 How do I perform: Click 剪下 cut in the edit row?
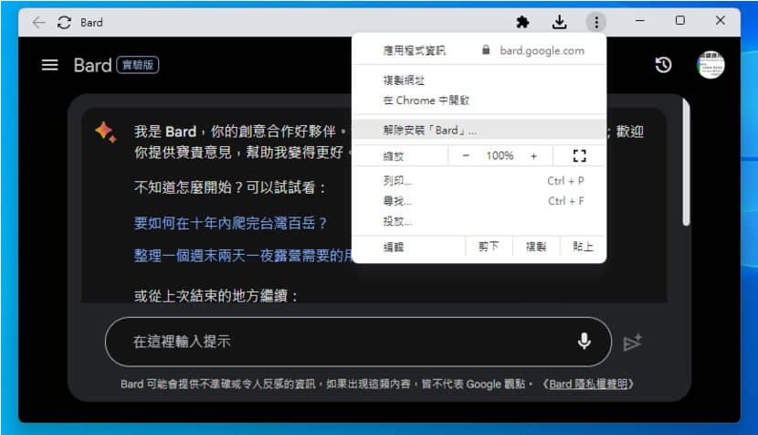489,247
